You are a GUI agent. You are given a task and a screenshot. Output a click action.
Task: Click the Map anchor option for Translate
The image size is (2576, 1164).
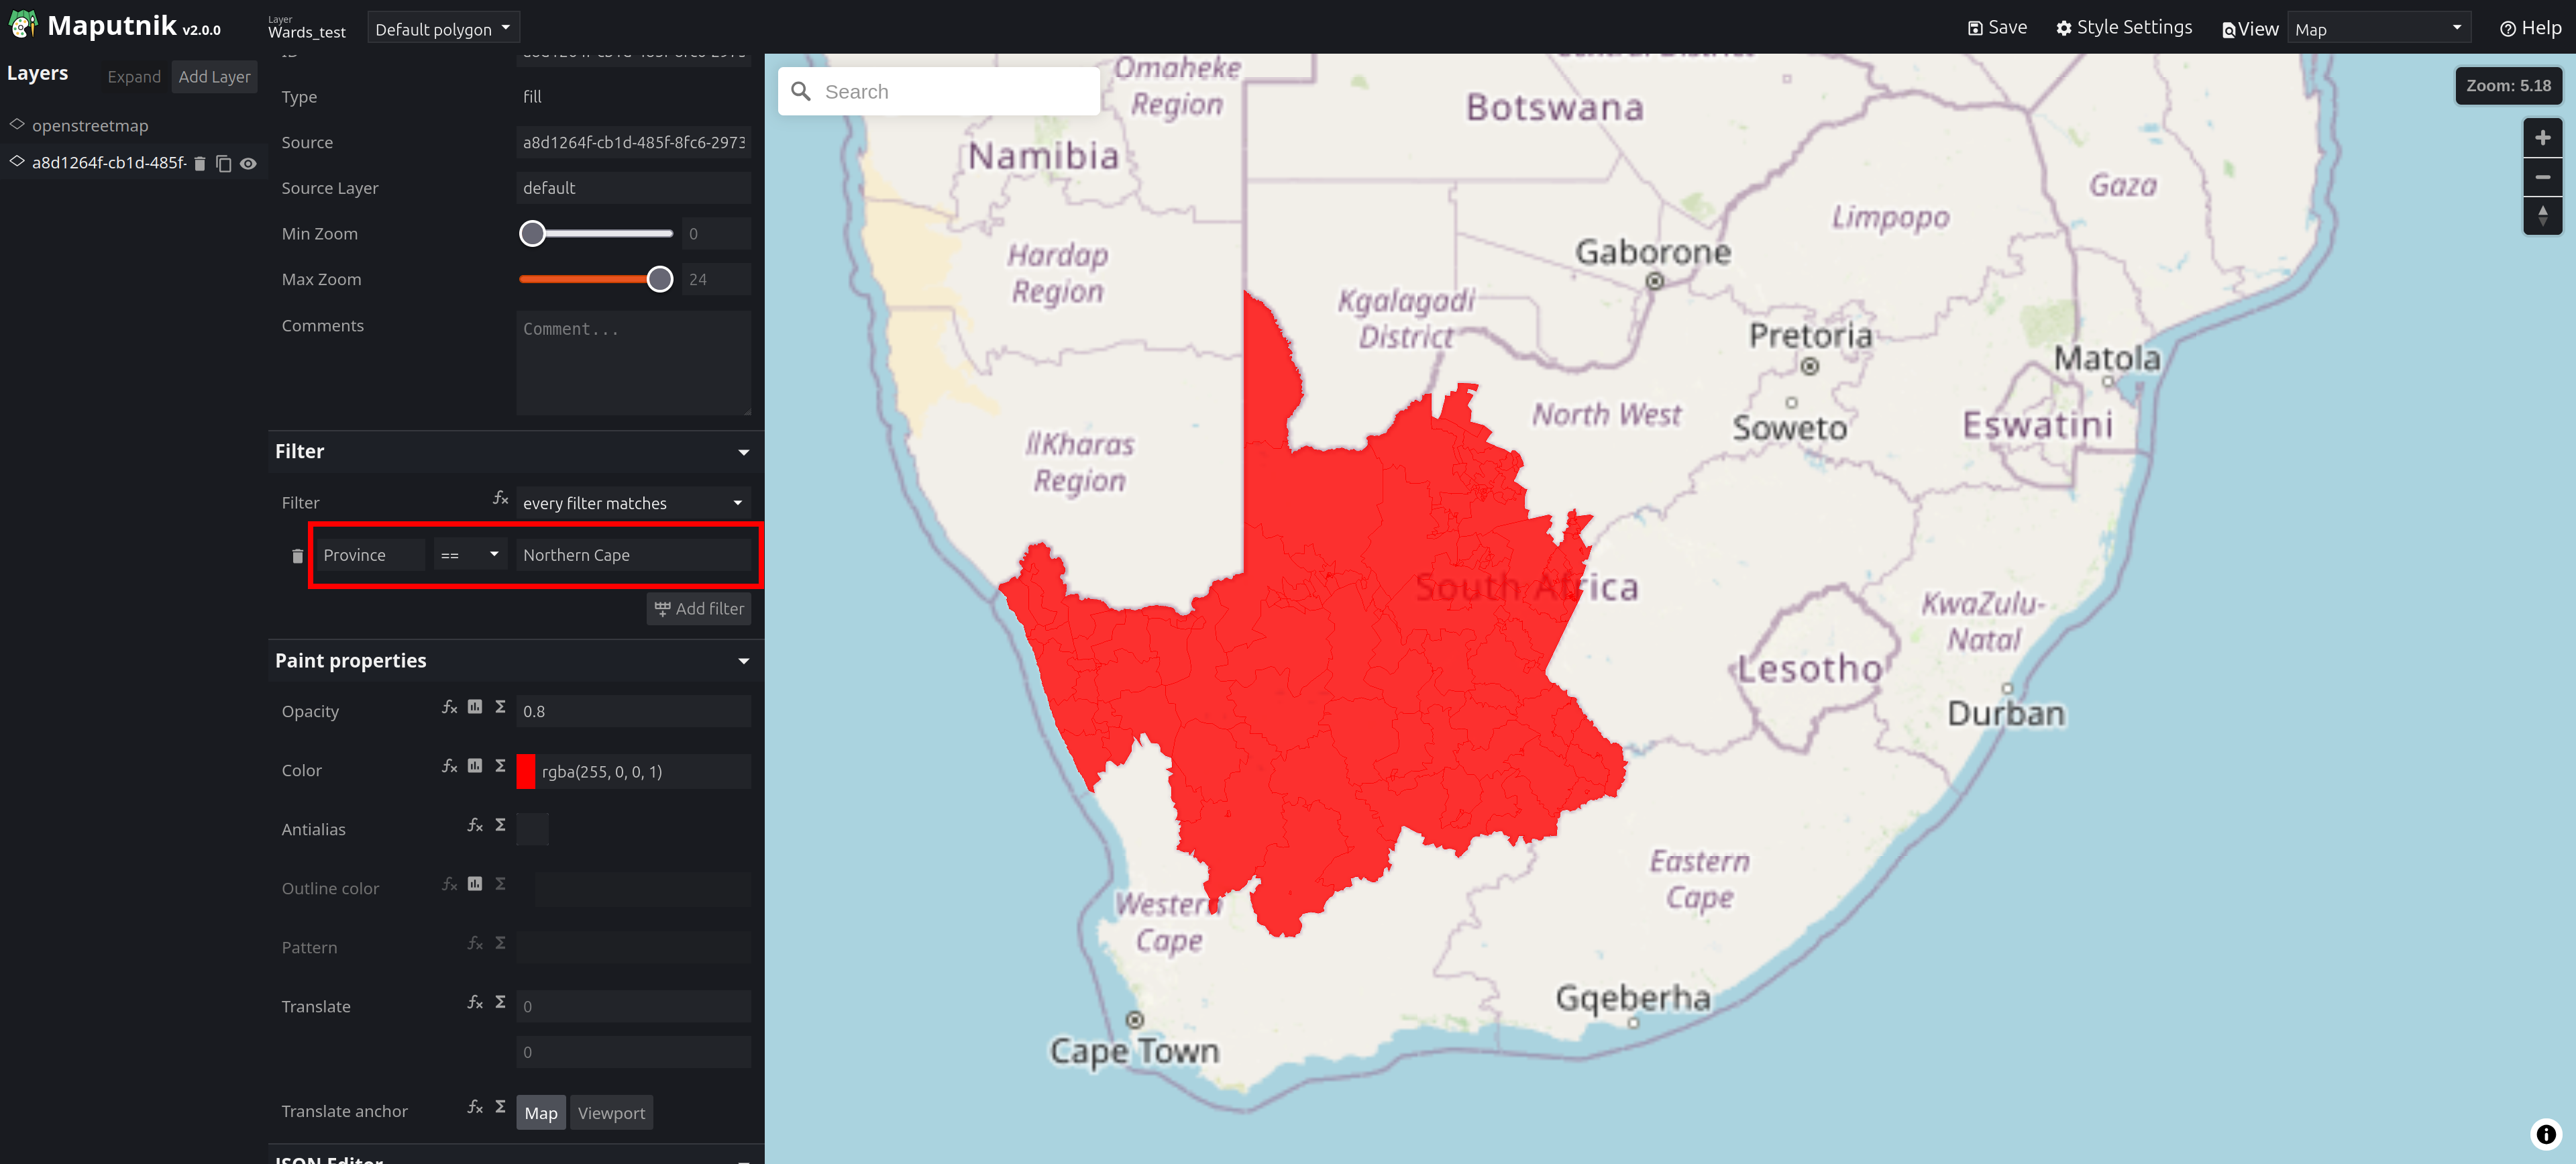coord(541,1113)
